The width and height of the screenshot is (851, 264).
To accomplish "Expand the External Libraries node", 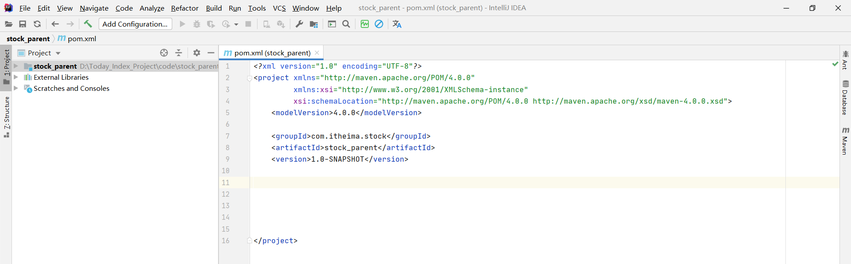I will (16, 77).
